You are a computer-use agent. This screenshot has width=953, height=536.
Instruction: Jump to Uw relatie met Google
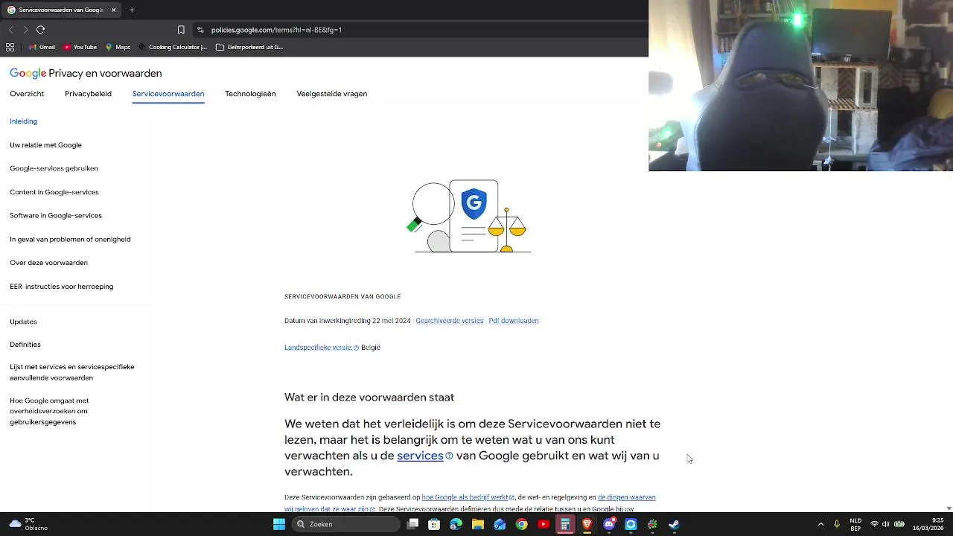(46, 145)
